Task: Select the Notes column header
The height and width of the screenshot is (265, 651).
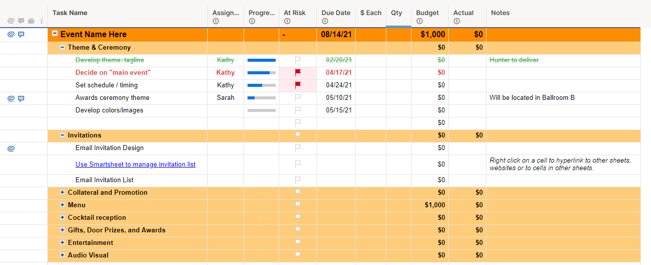Action: tap(500, 13)
